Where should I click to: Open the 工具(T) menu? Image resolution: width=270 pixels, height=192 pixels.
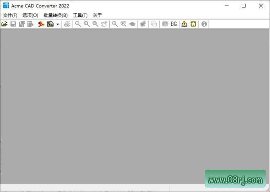click(80, 15)
